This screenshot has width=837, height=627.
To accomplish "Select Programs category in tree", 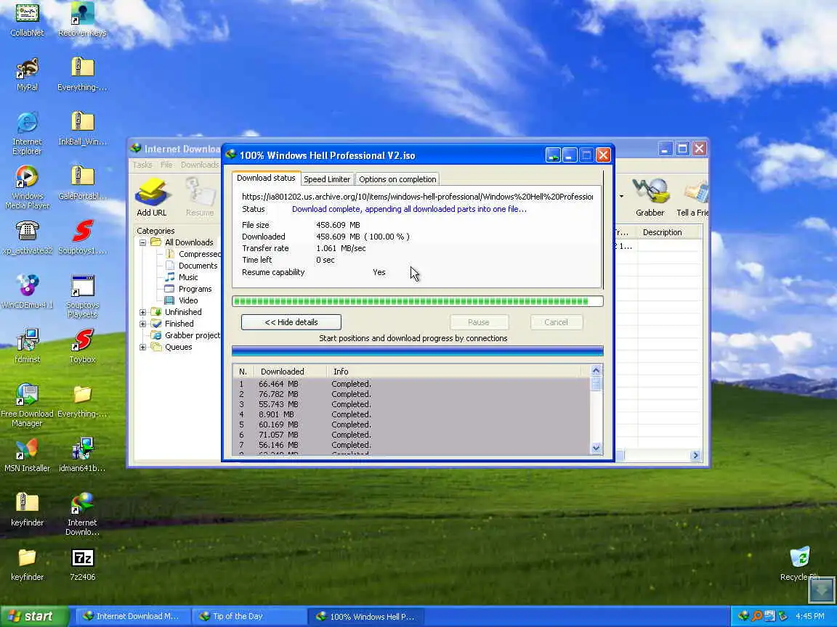I will (188, 290).
